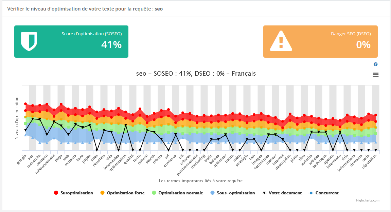Viewport: 391px width, 212px height.
Task: Click the shield icon in SOSEO card
Action: 29,41
